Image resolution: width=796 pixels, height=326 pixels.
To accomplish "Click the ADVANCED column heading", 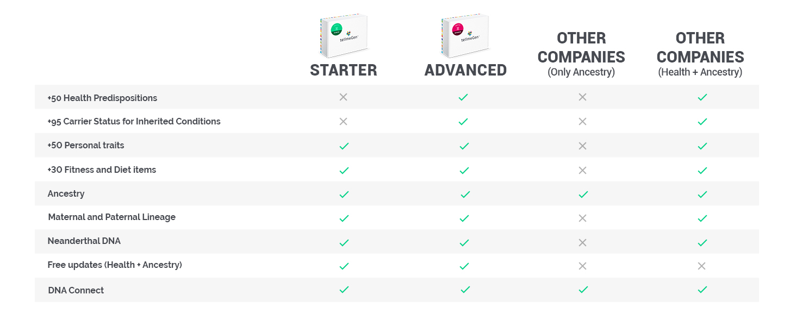I will [x=465, y=70].
